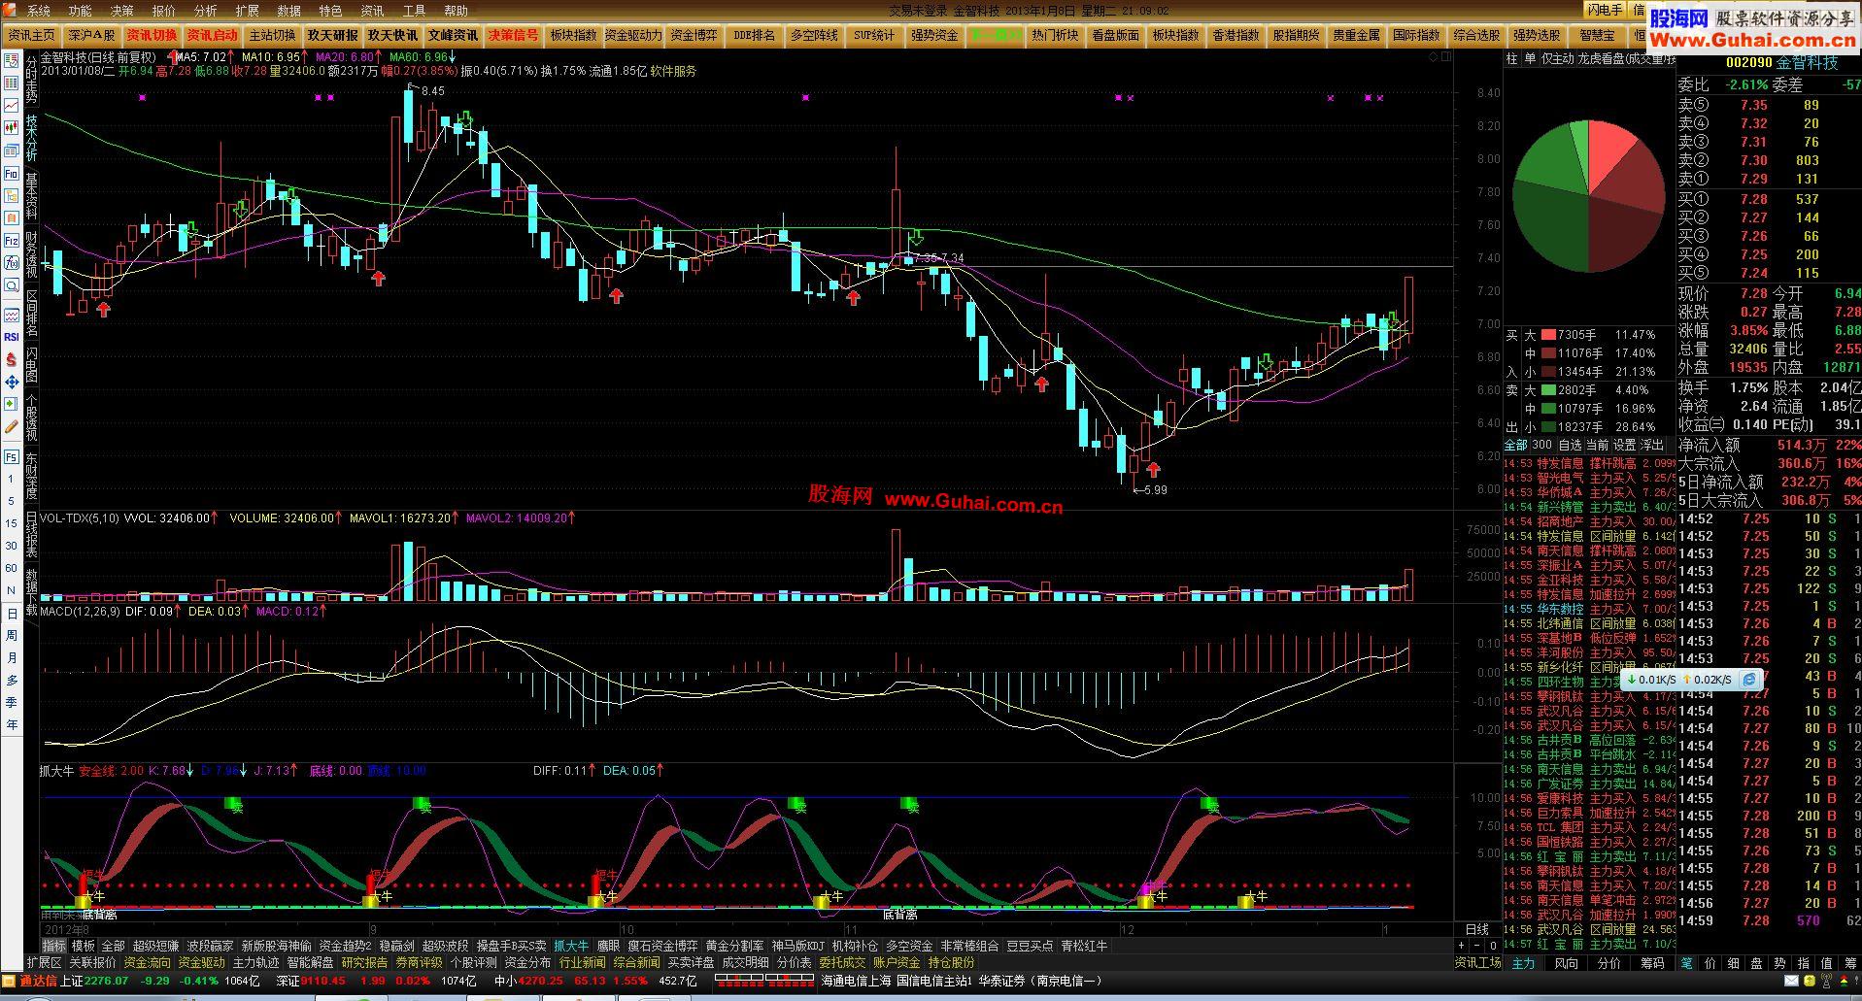Viewport: 1862px width, 1001px height.
Task: Open the 分析 menu
Action: [205, 11]
